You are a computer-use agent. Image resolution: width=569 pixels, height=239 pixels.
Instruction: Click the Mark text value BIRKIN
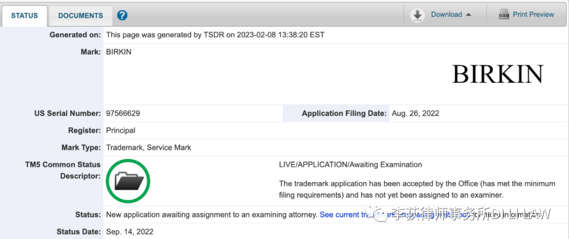(119, 52)
